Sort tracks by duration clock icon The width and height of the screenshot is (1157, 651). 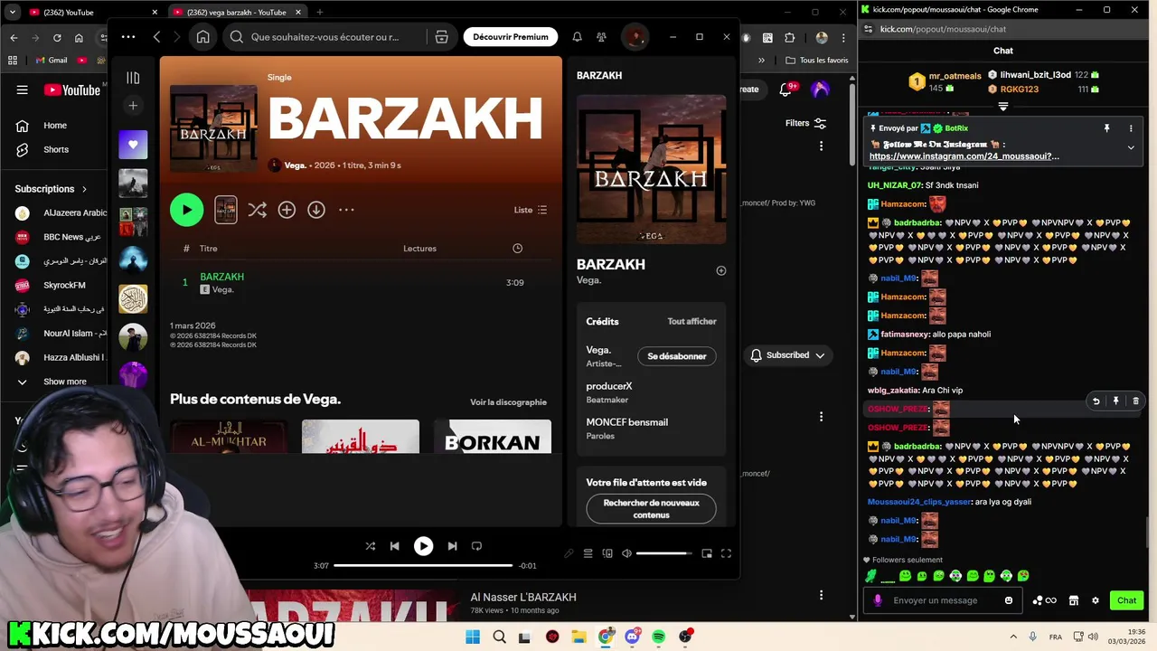[517, 249]
